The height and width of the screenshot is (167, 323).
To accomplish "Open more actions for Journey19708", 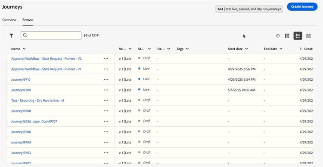I will tap(106, 111).
